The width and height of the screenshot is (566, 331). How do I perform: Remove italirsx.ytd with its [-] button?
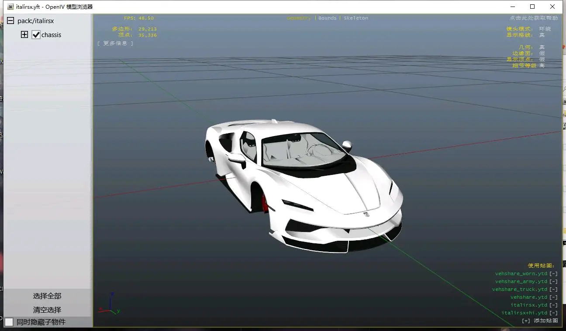tap(553, 305)
